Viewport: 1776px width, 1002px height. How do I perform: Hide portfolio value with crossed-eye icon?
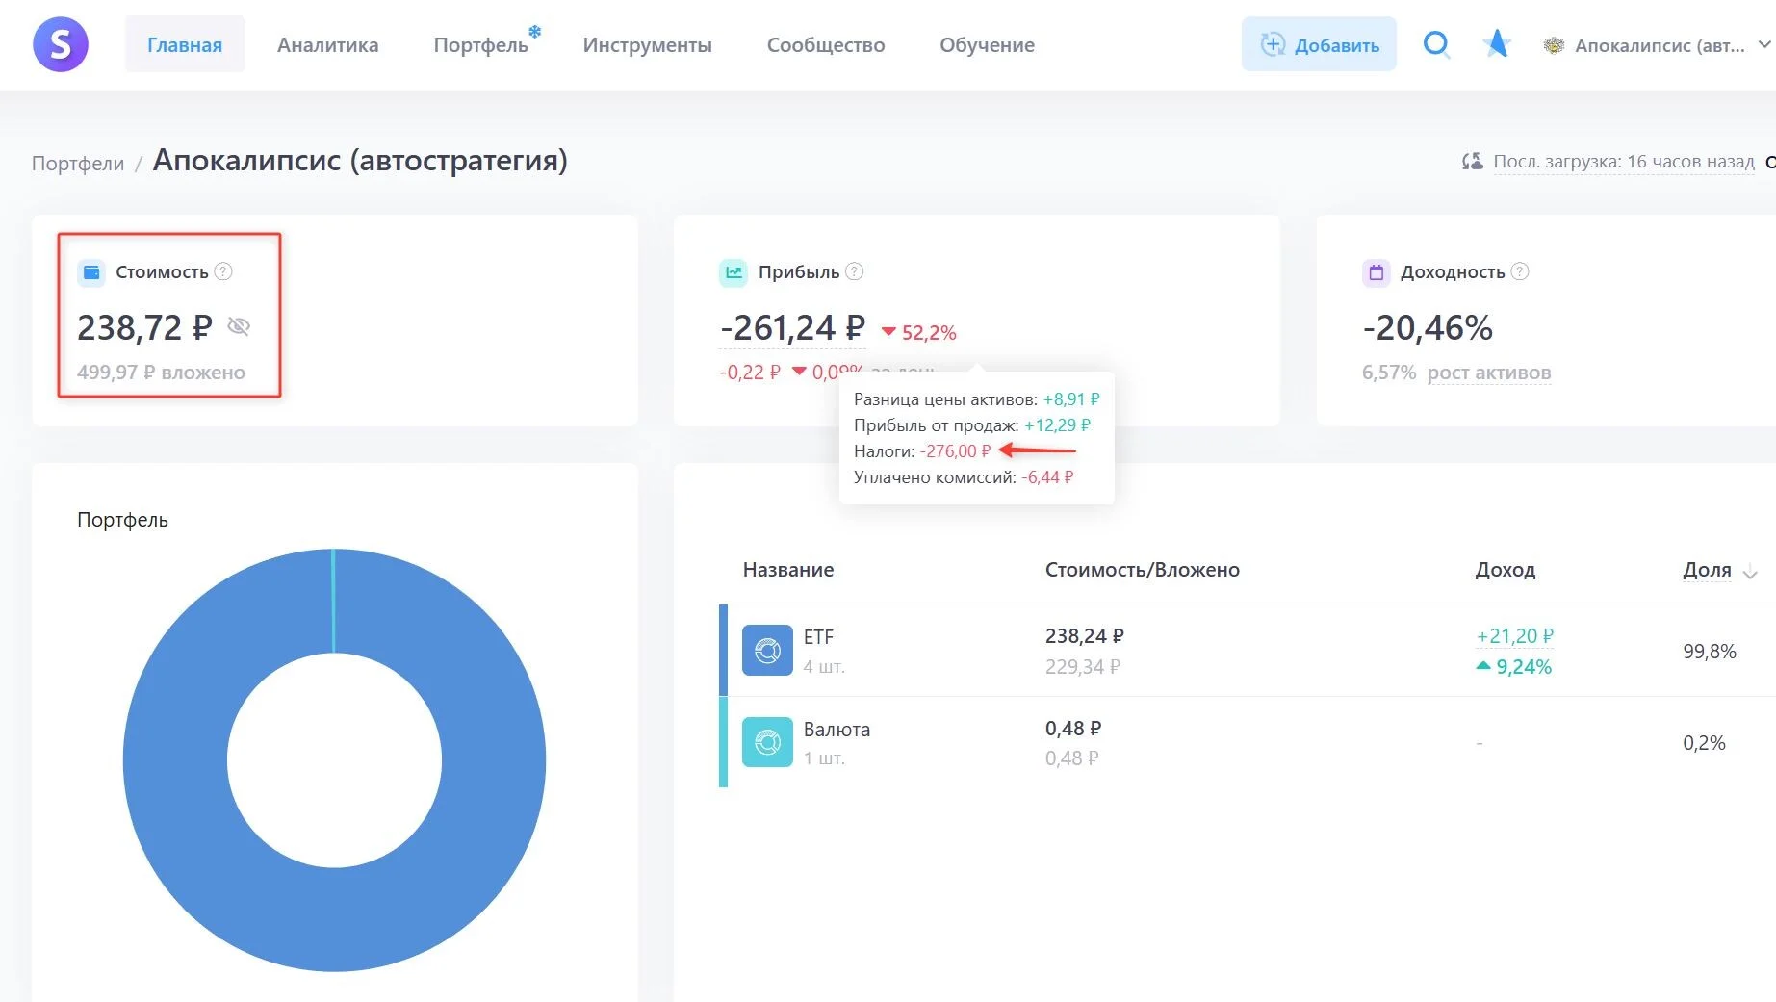tap(239, 327)
